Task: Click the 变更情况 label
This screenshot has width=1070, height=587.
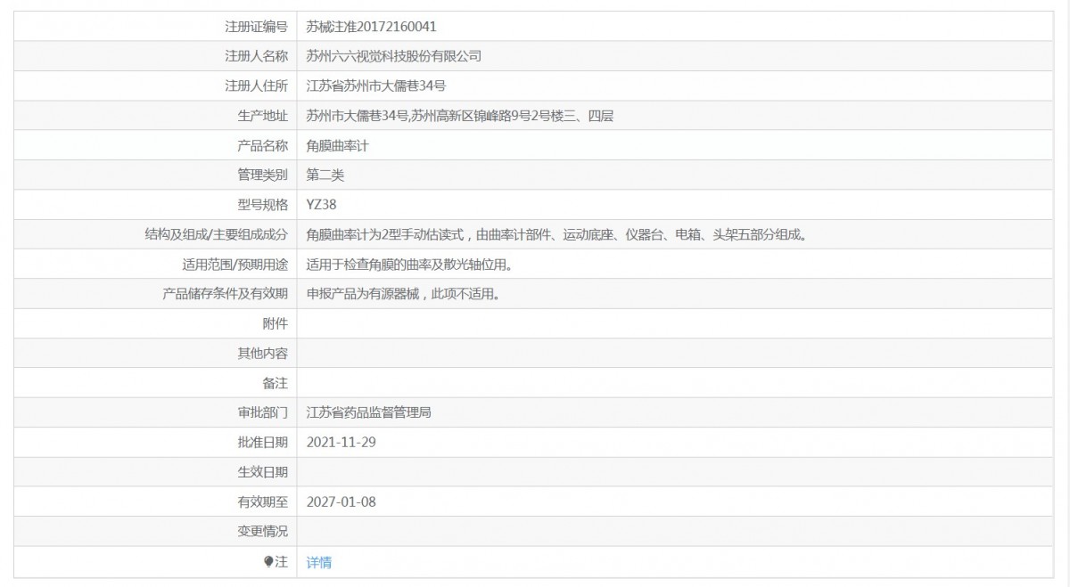Action: pyautogui.click(x=263, y=532)
